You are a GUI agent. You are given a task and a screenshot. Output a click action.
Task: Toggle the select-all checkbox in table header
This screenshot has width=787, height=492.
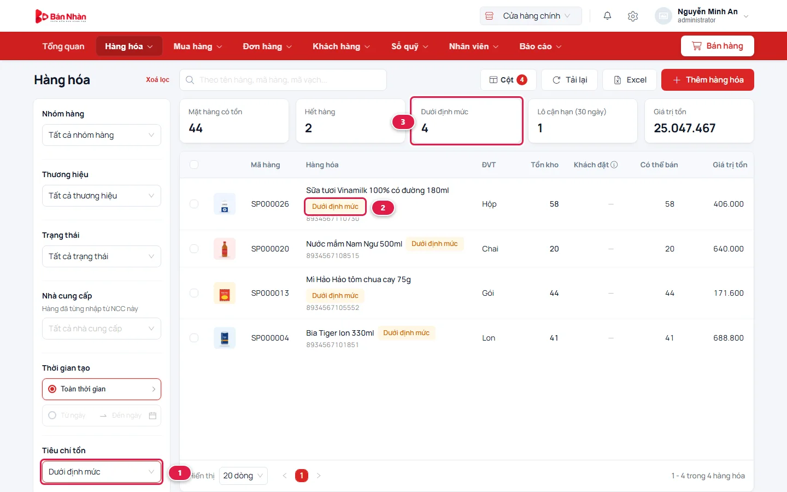pos(194,165)
